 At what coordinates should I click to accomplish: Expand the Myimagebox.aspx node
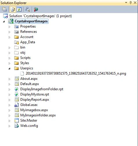9,110
